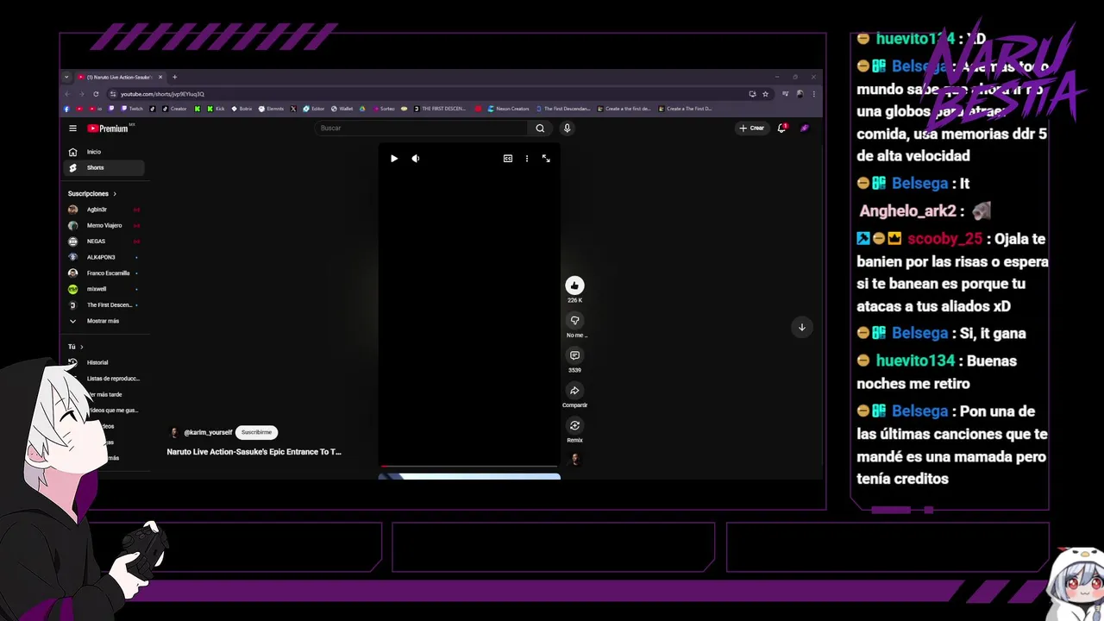The image size is (1104, 621).
Task: Open the tab search dropdown
Action: [x=66, y=77]
